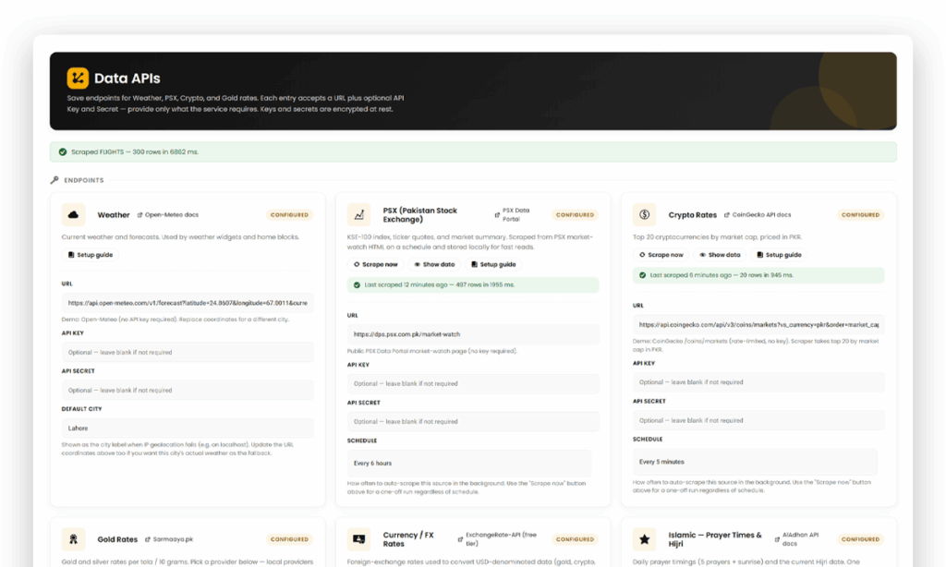This screenshot has width=946, height=567.
Task: Open the Weather Setup guide
Action: point(90,255)
